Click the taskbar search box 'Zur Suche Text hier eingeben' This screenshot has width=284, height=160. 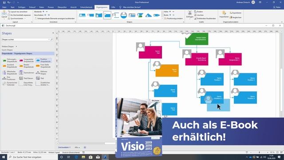[32, 157]
